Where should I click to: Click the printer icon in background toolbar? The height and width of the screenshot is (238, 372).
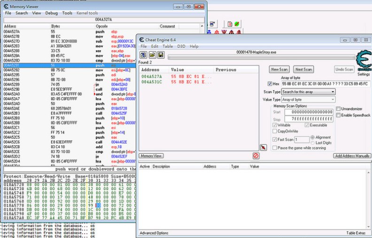212,24
